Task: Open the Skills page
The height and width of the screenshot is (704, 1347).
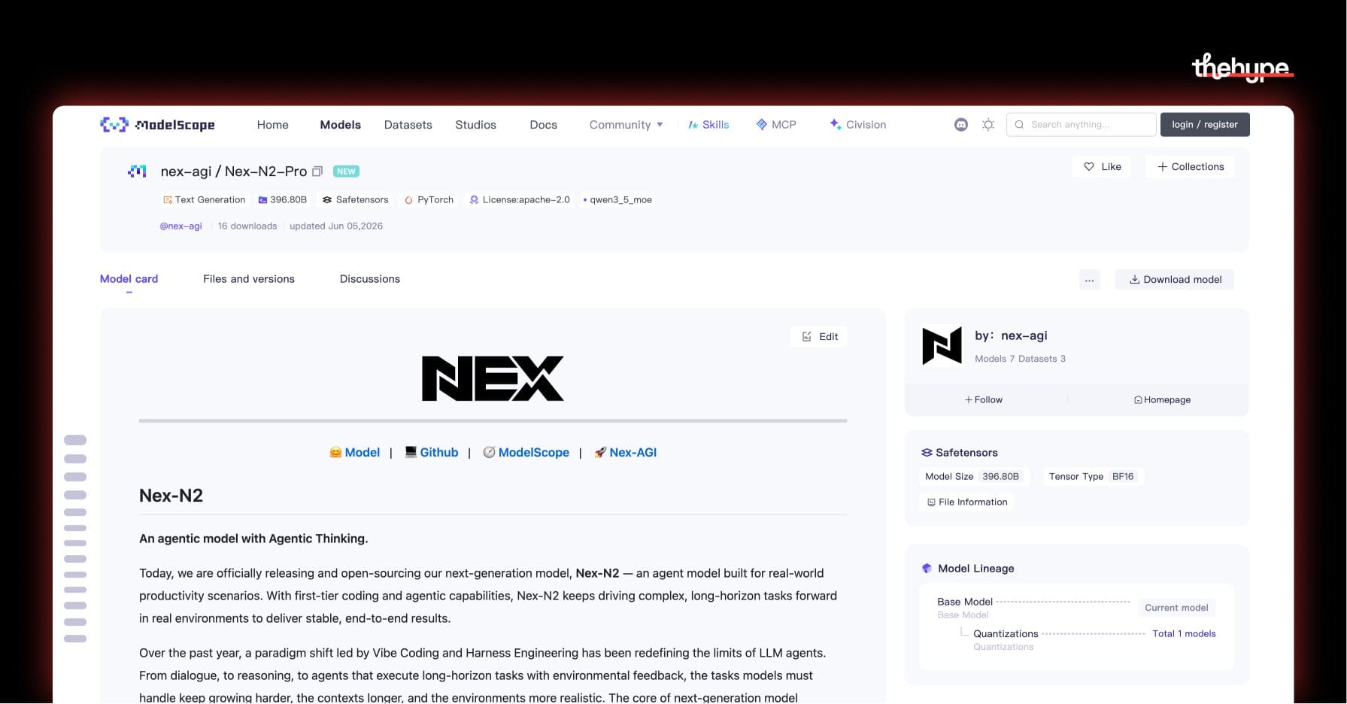Action: click(708, 125)
